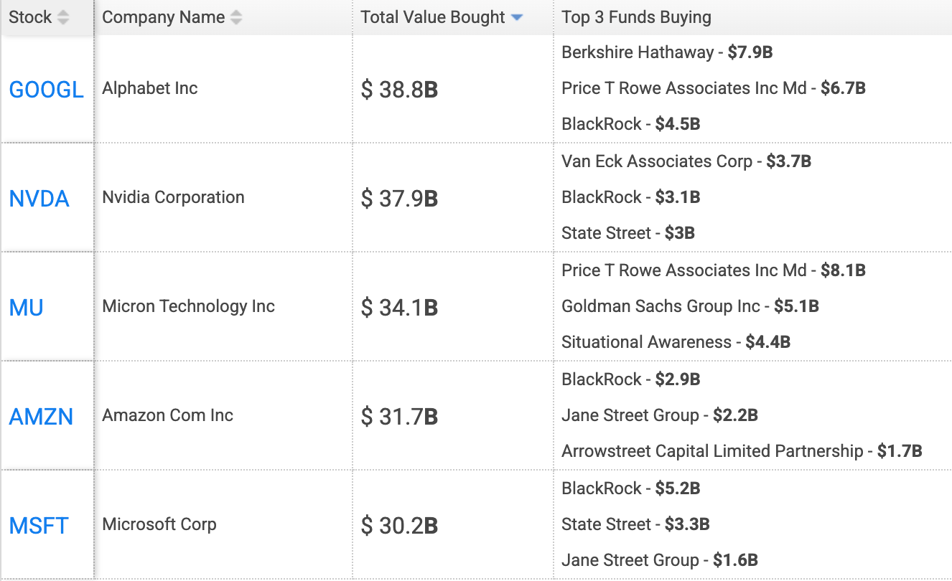Select the Company Name column header
Viewport: 952px width, 581px height.
pos(223,18)
